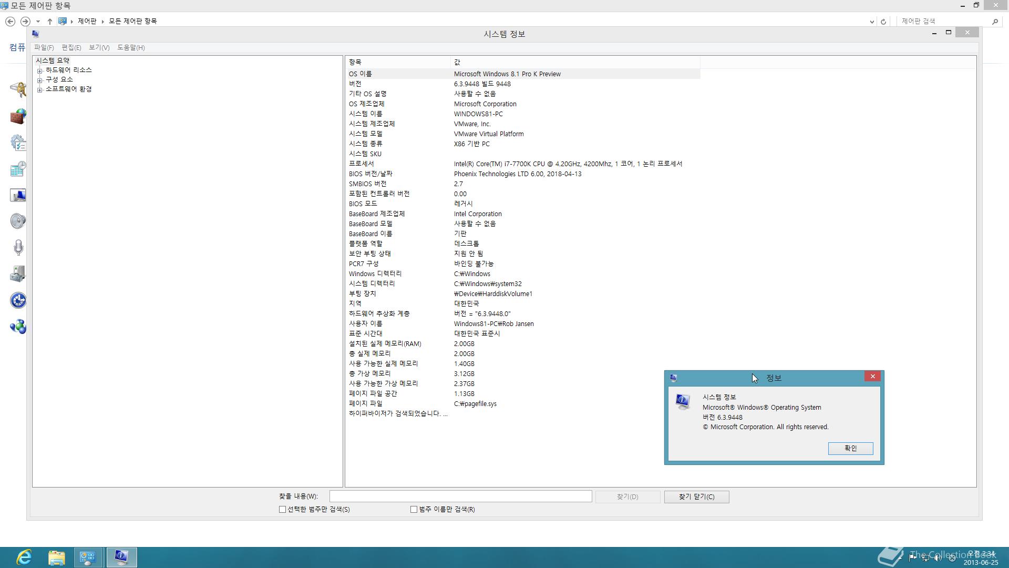Open speaker sound icon in Control Panel
This screenshot has width=1009, height=568.
pos(18,221)
